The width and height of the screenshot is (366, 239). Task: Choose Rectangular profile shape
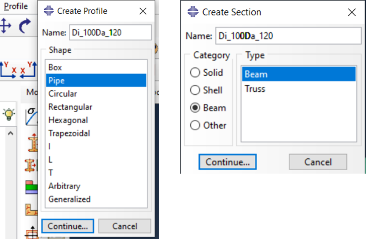(96, 107)
